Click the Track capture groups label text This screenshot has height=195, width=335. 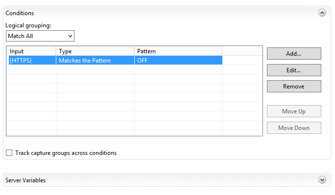(66, 153)
